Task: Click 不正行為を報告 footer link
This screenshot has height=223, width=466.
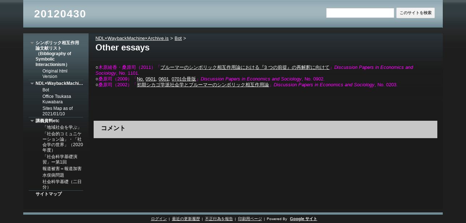Action: [x=219, y=219]
